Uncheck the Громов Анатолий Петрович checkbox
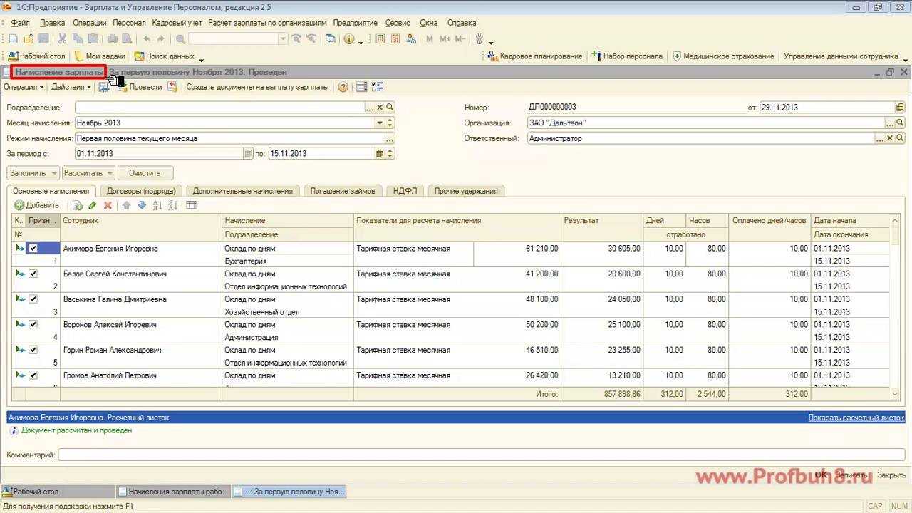Screen dimensions: 912x513 point(33,375)
